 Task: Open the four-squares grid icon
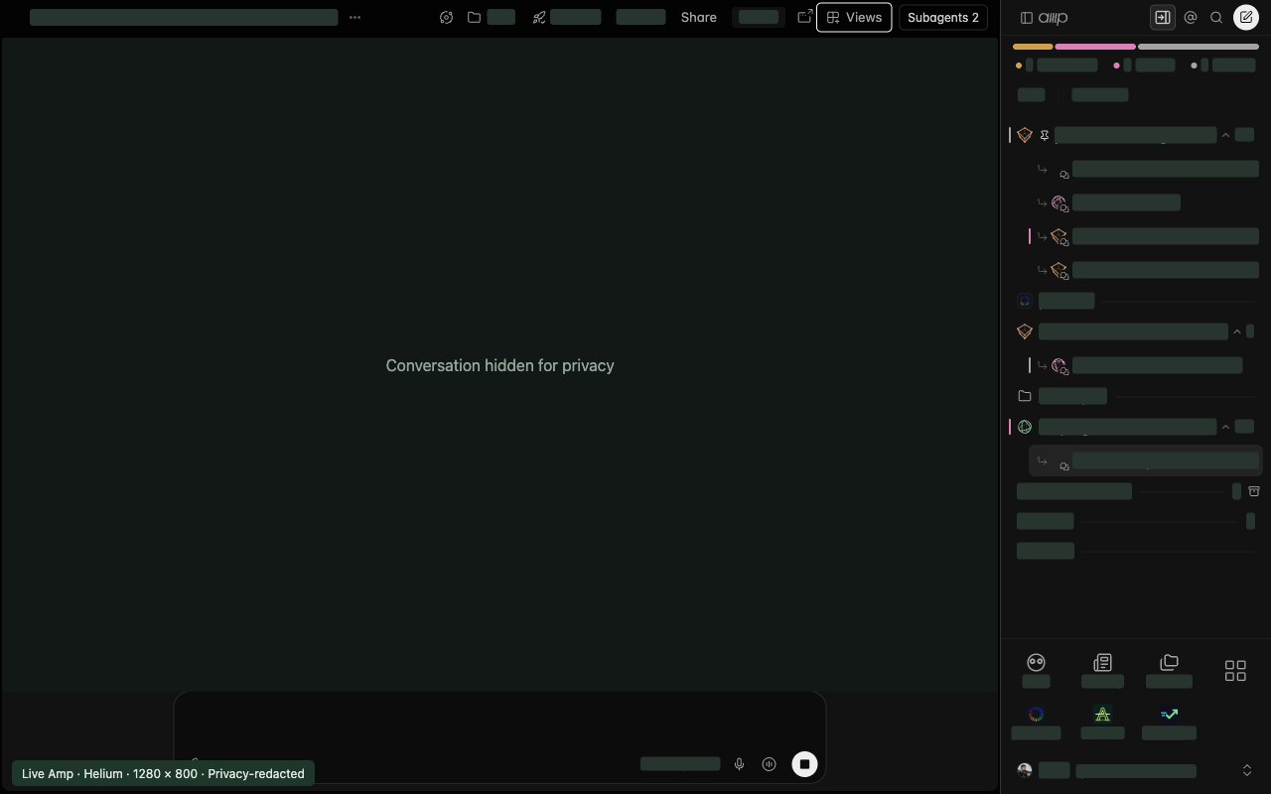pos(1235,671)
